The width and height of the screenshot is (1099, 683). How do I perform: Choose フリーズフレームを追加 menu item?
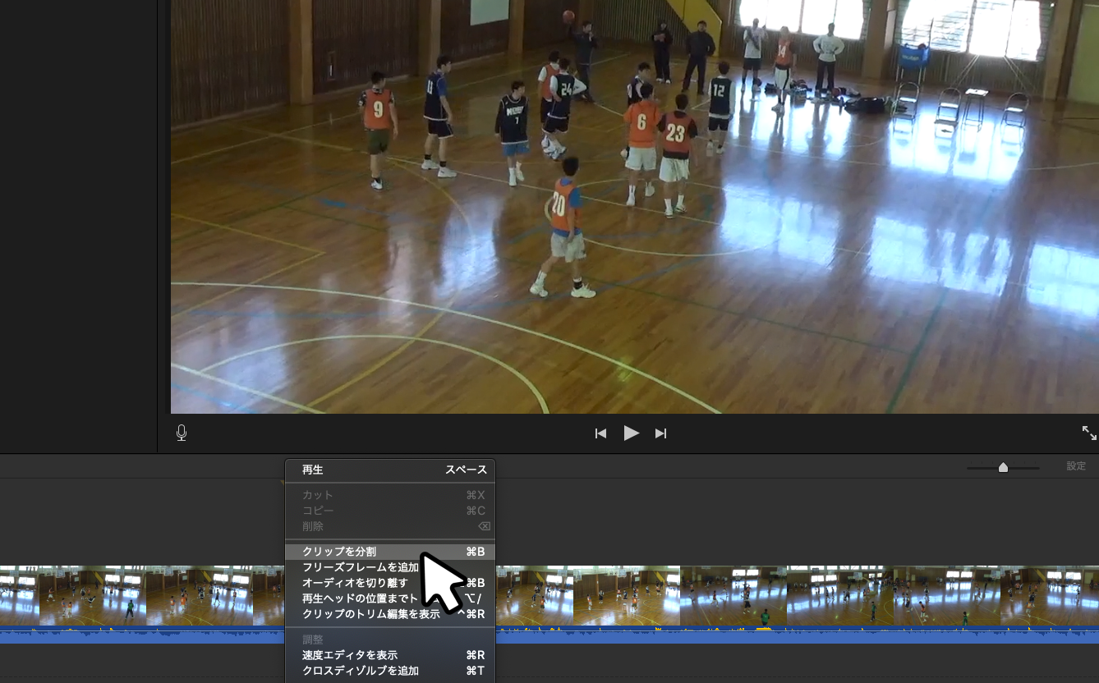coord(360,567)
